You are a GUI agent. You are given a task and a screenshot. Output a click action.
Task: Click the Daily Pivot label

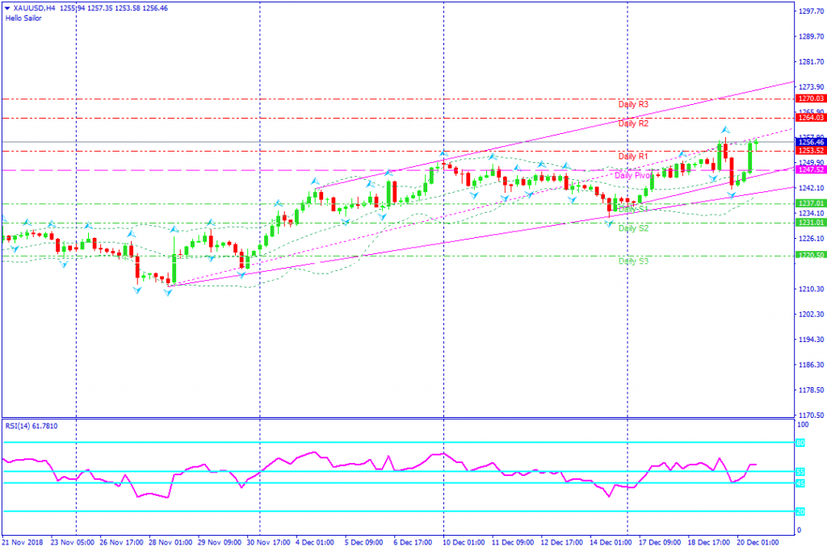point(633,175)
